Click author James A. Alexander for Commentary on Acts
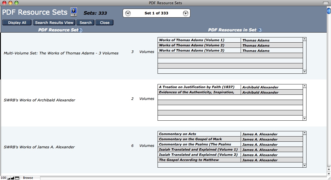The width and height of the screenshot is (331, 180). (x=260, y=134)
